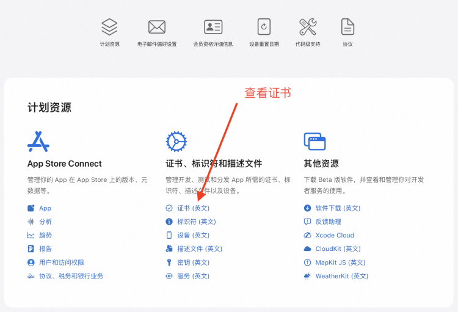Open 协议、税务和银行业务 link
The image size is (458, 312).
pyautogui.click(x=71, y=276)
